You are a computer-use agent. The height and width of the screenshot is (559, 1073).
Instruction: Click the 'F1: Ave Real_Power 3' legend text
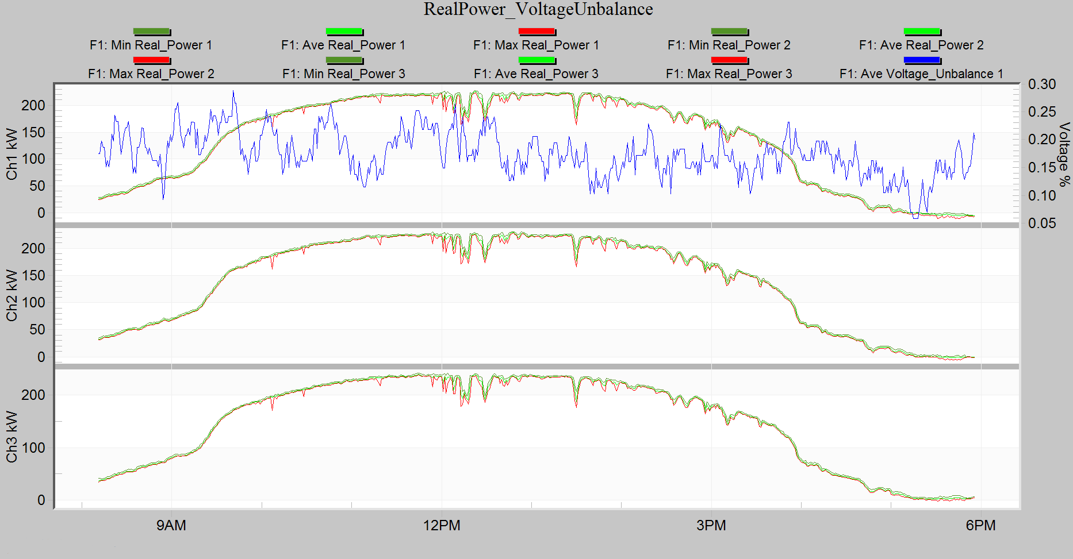(x=536, y=74)
